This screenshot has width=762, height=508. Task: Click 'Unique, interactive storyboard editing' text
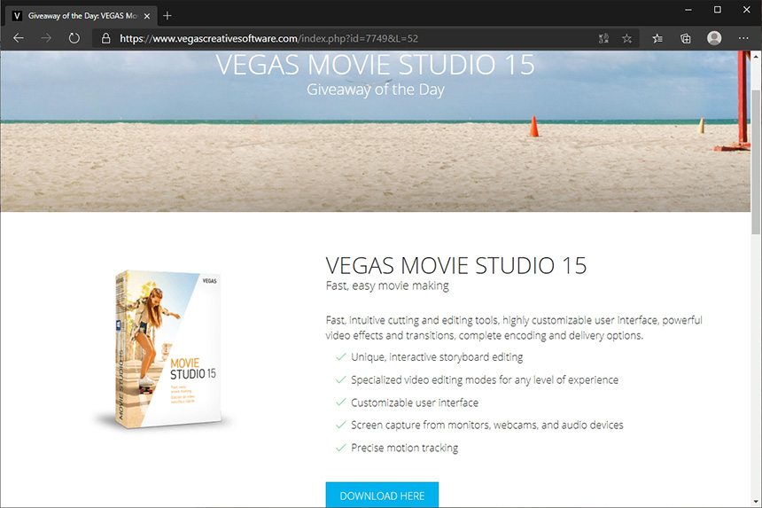coord(437,356)
